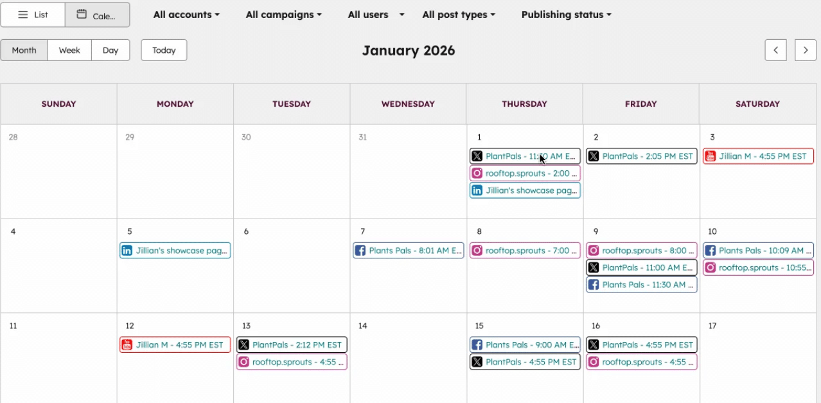This screenshot has height=403, width=821.
Task: Click the YouTube icon on January 3 Jillian M post
Action: [x=710, y=156]
